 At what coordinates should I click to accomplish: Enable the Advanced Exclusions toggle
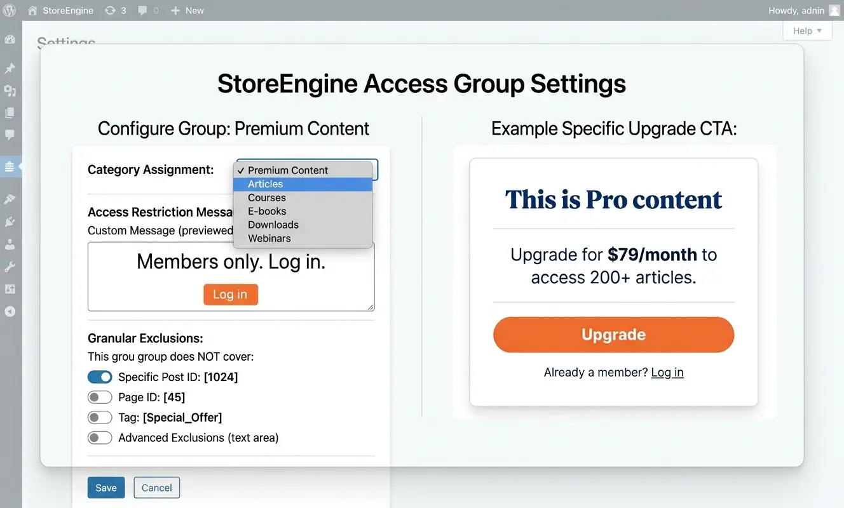point(100,438)
